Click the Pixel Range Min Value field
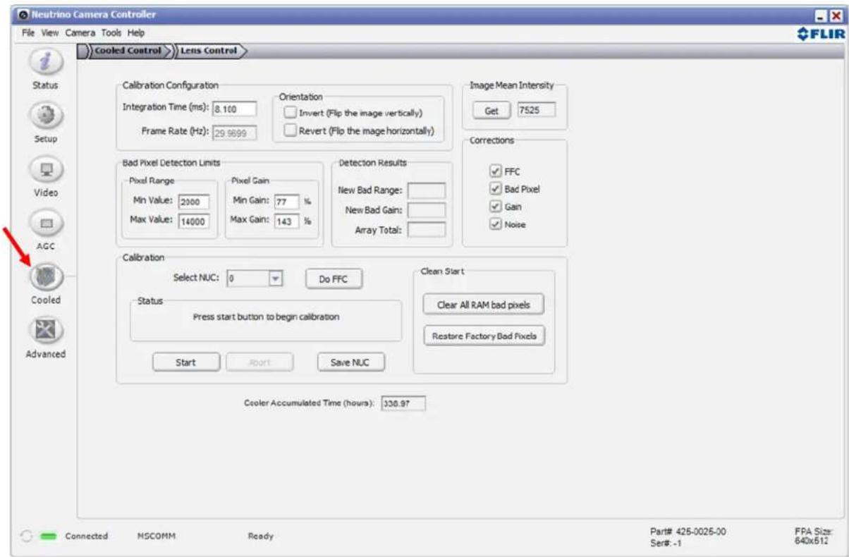Viewport: 849px width, 557px height. [195, 202]
